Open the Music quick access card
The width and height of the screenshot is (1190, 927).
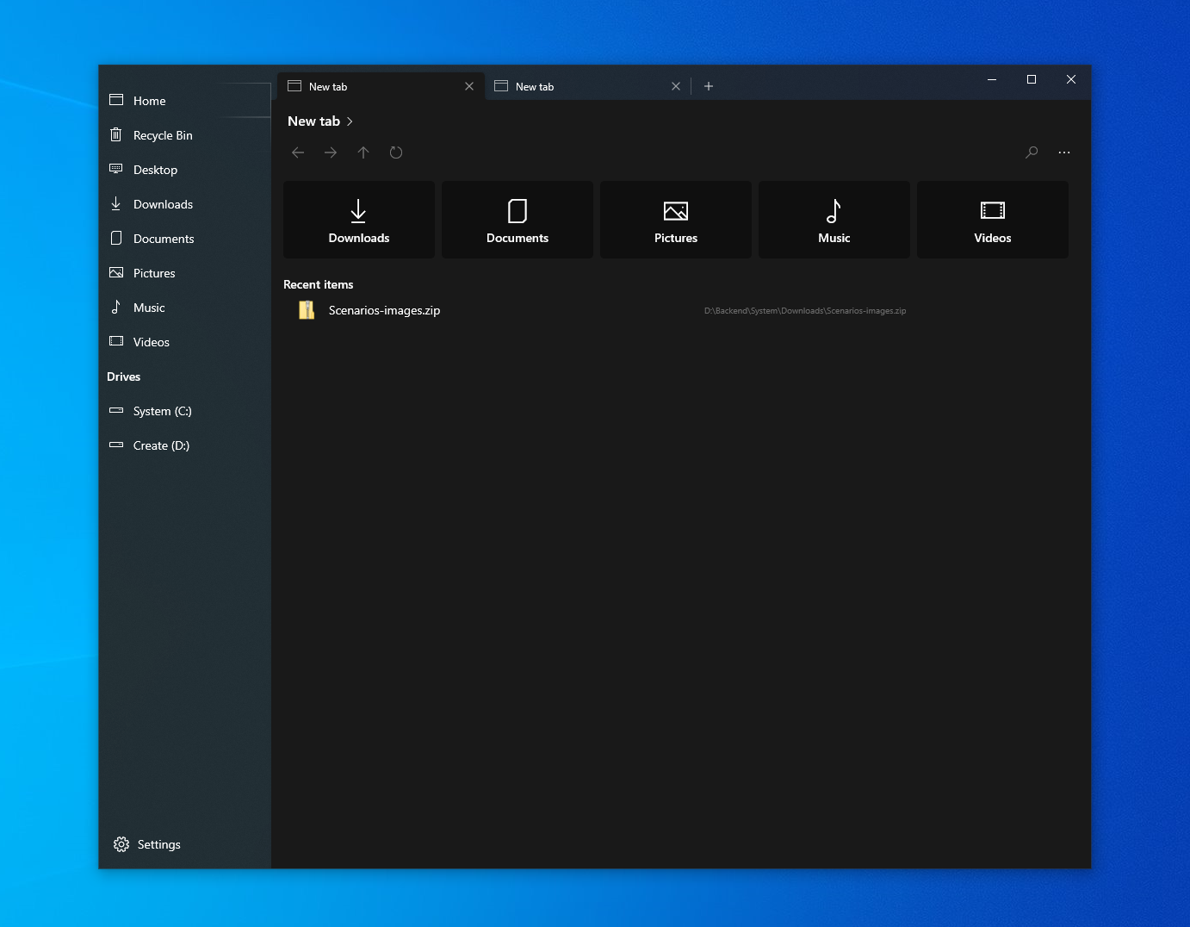coord(834,220)
